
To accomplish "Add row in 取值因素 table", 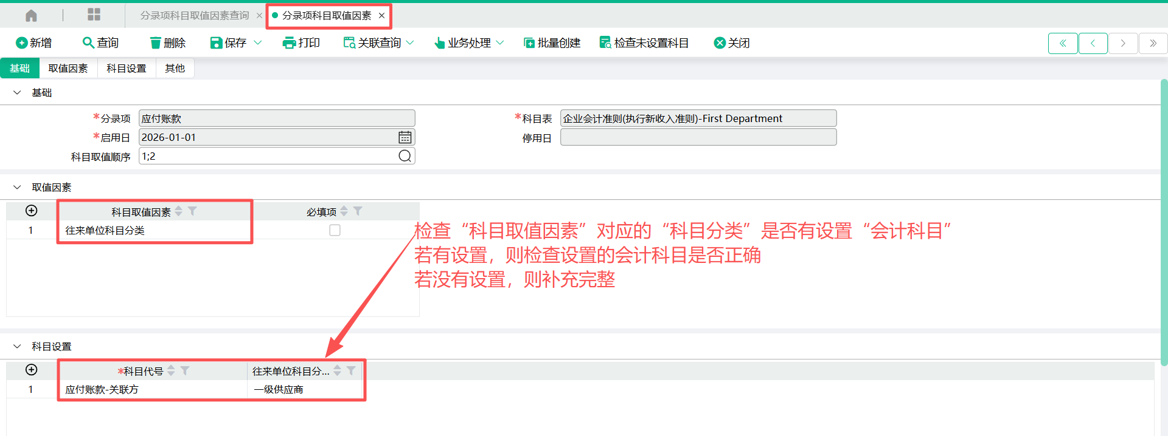I will [32, 211].
